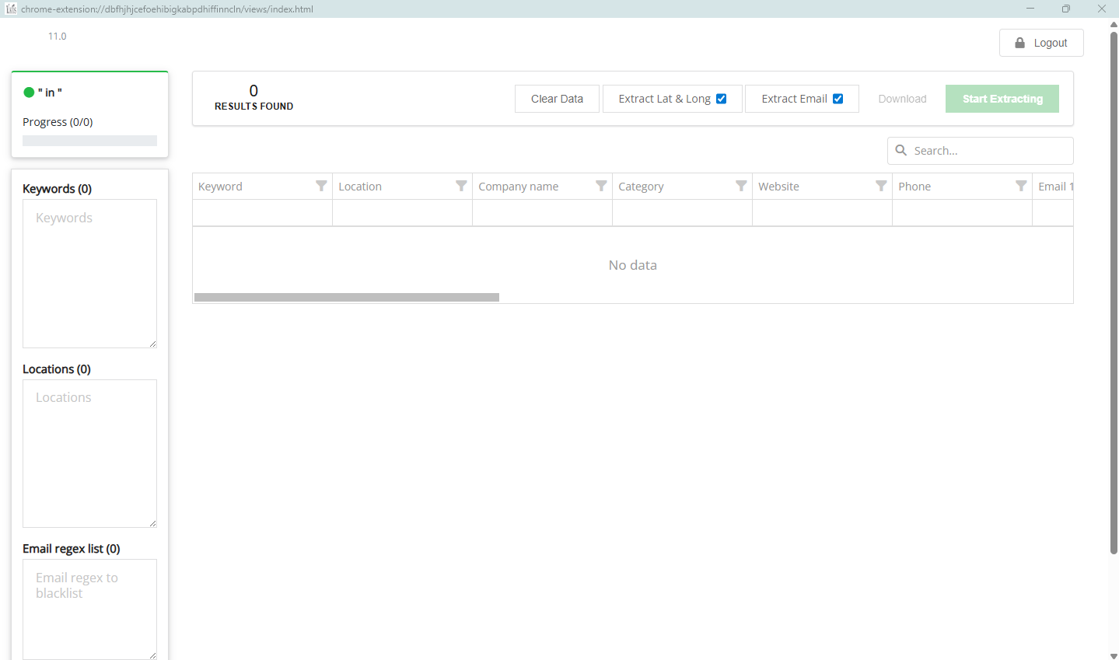Sort by the Company name column header

pyautogui.click(x=519, y=187)
